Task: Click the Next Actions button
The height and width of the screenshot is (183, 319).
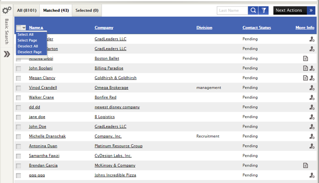Action: click(290, 10)
